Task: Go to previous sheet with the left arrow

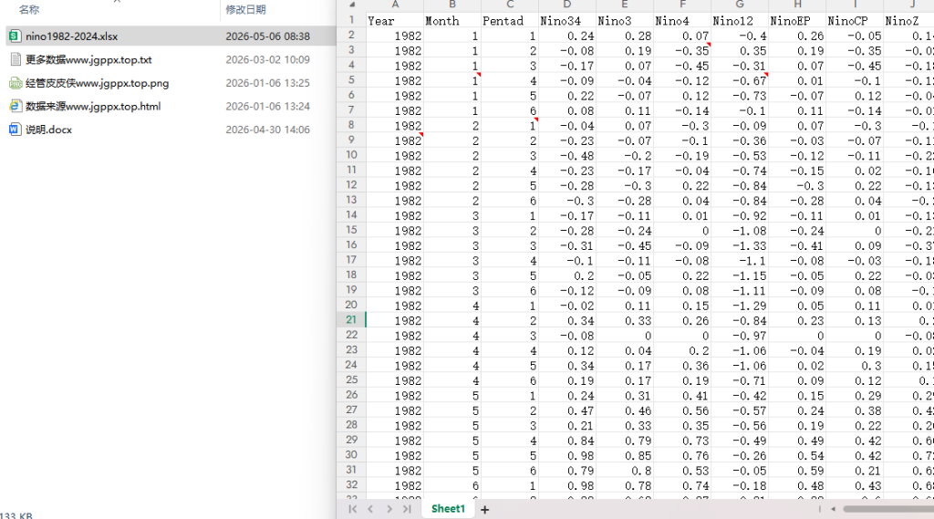Action: (x=370, y=509)
